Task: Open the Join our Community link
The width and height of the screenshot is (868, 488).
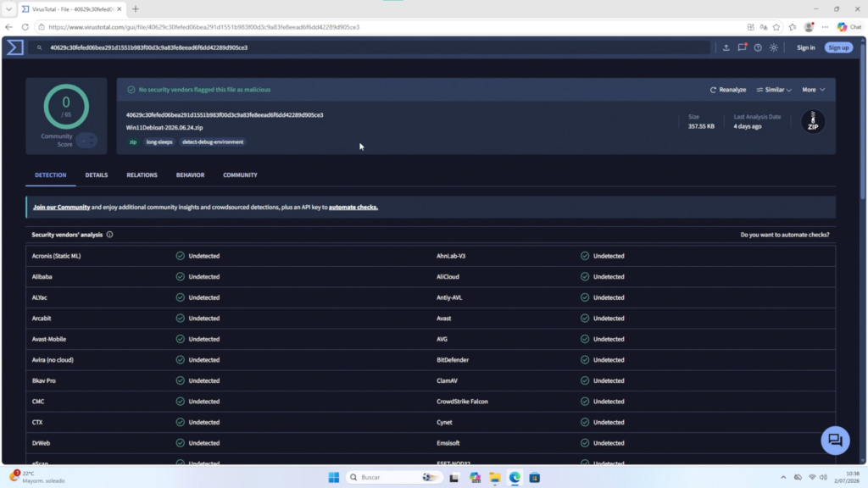Action: 61,207
